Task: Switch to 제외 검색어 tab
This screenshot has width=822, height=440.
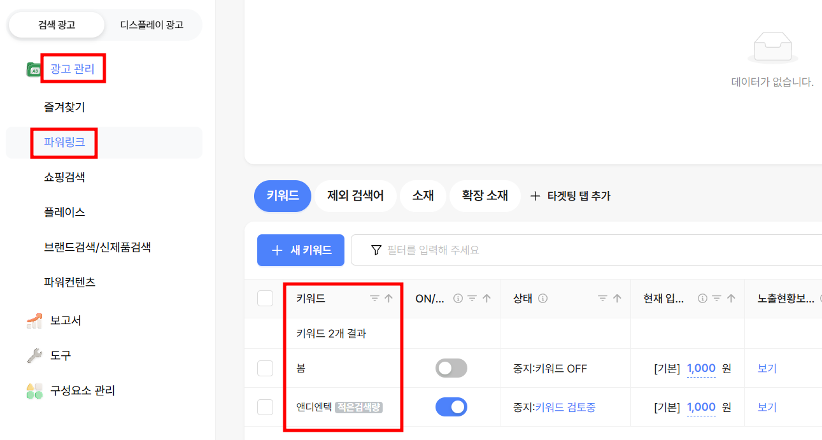Action: tap(356, 196)
